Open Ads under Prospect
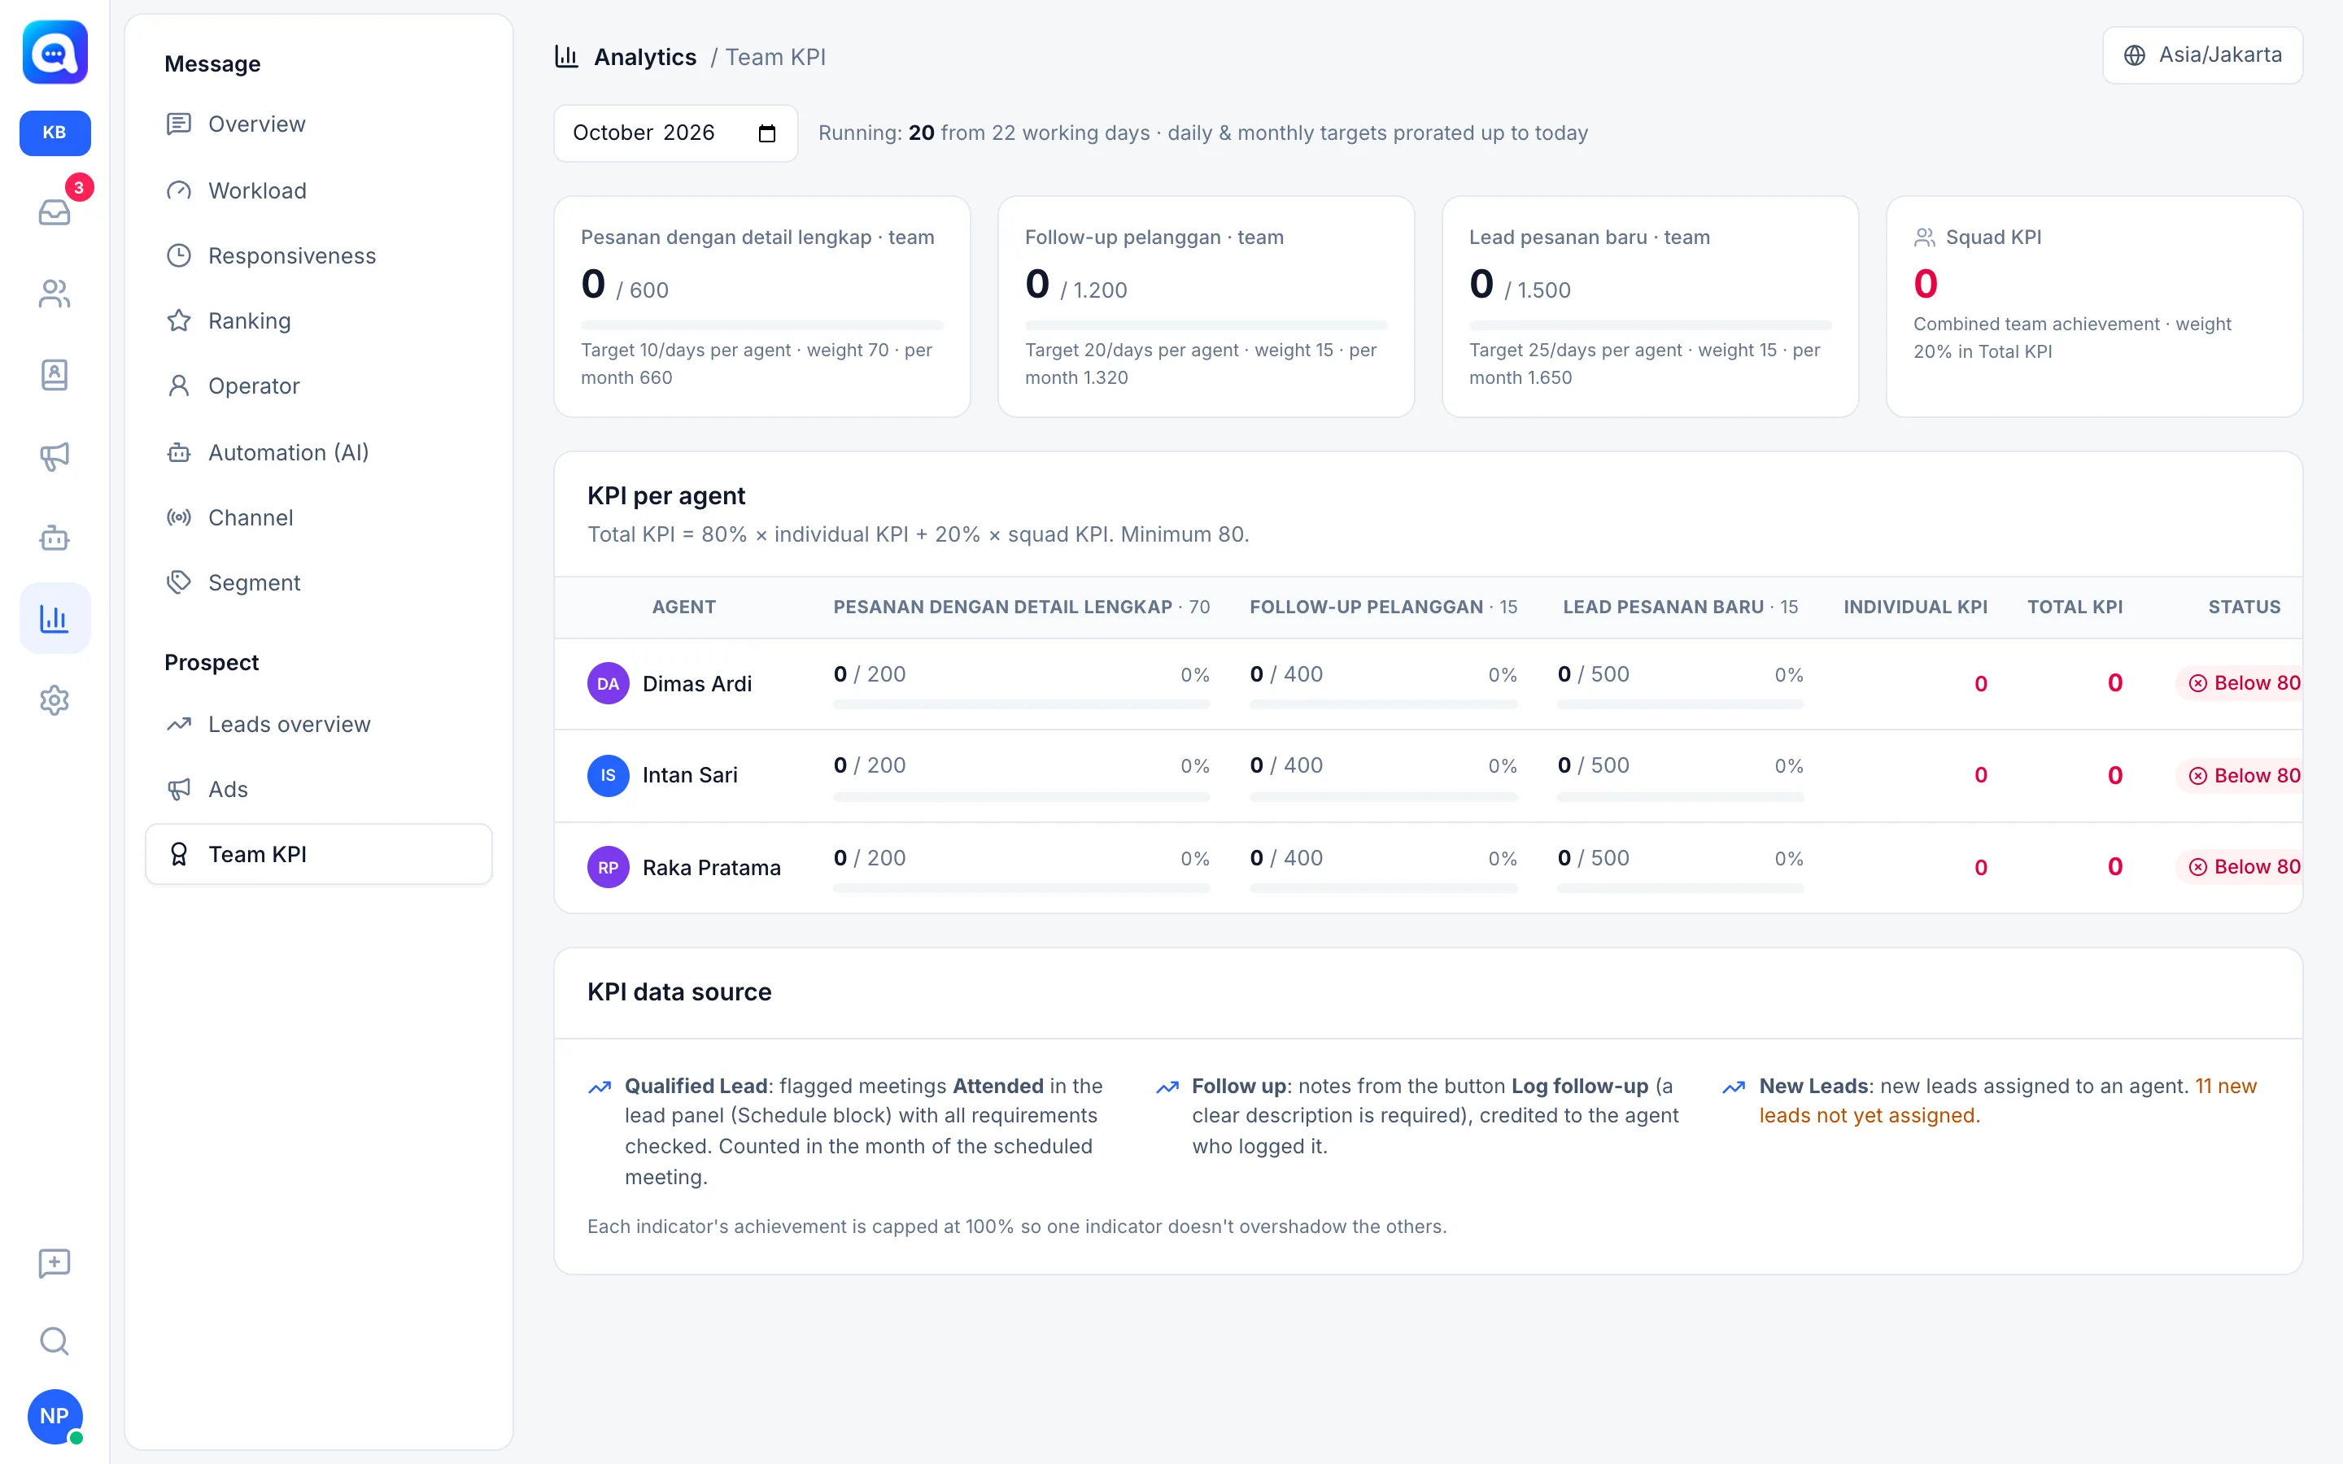Screen dimensions: 2343x1464 click(x=319, y=789)
